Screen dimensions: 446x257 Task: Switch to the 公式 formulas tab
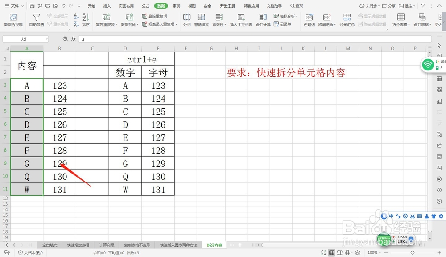[146, 6]
